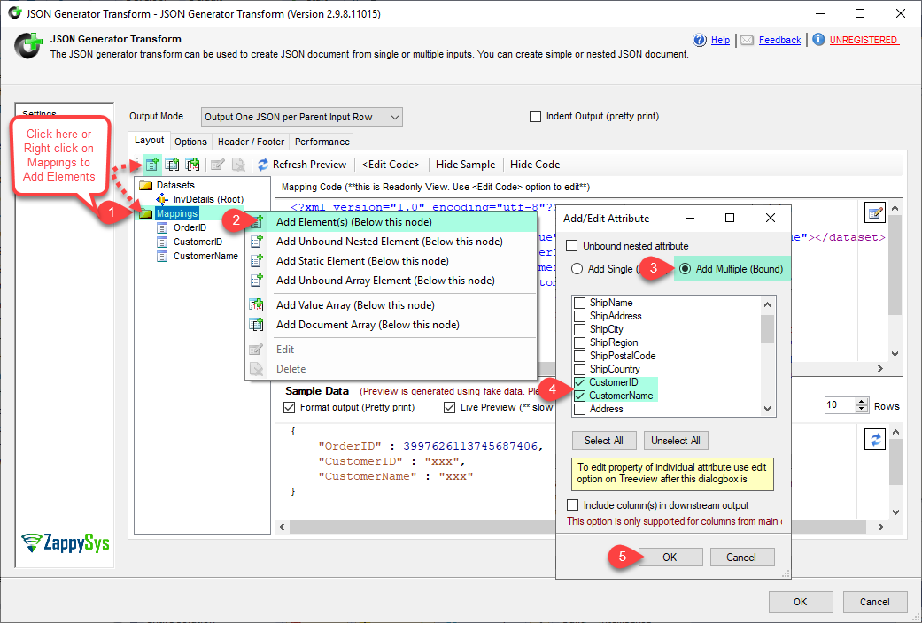Click the Mapping Code pane's scroll-down arrow
The width and height of the screenshot is (922, 623).
pyautogui.click(x=895, y=354)
